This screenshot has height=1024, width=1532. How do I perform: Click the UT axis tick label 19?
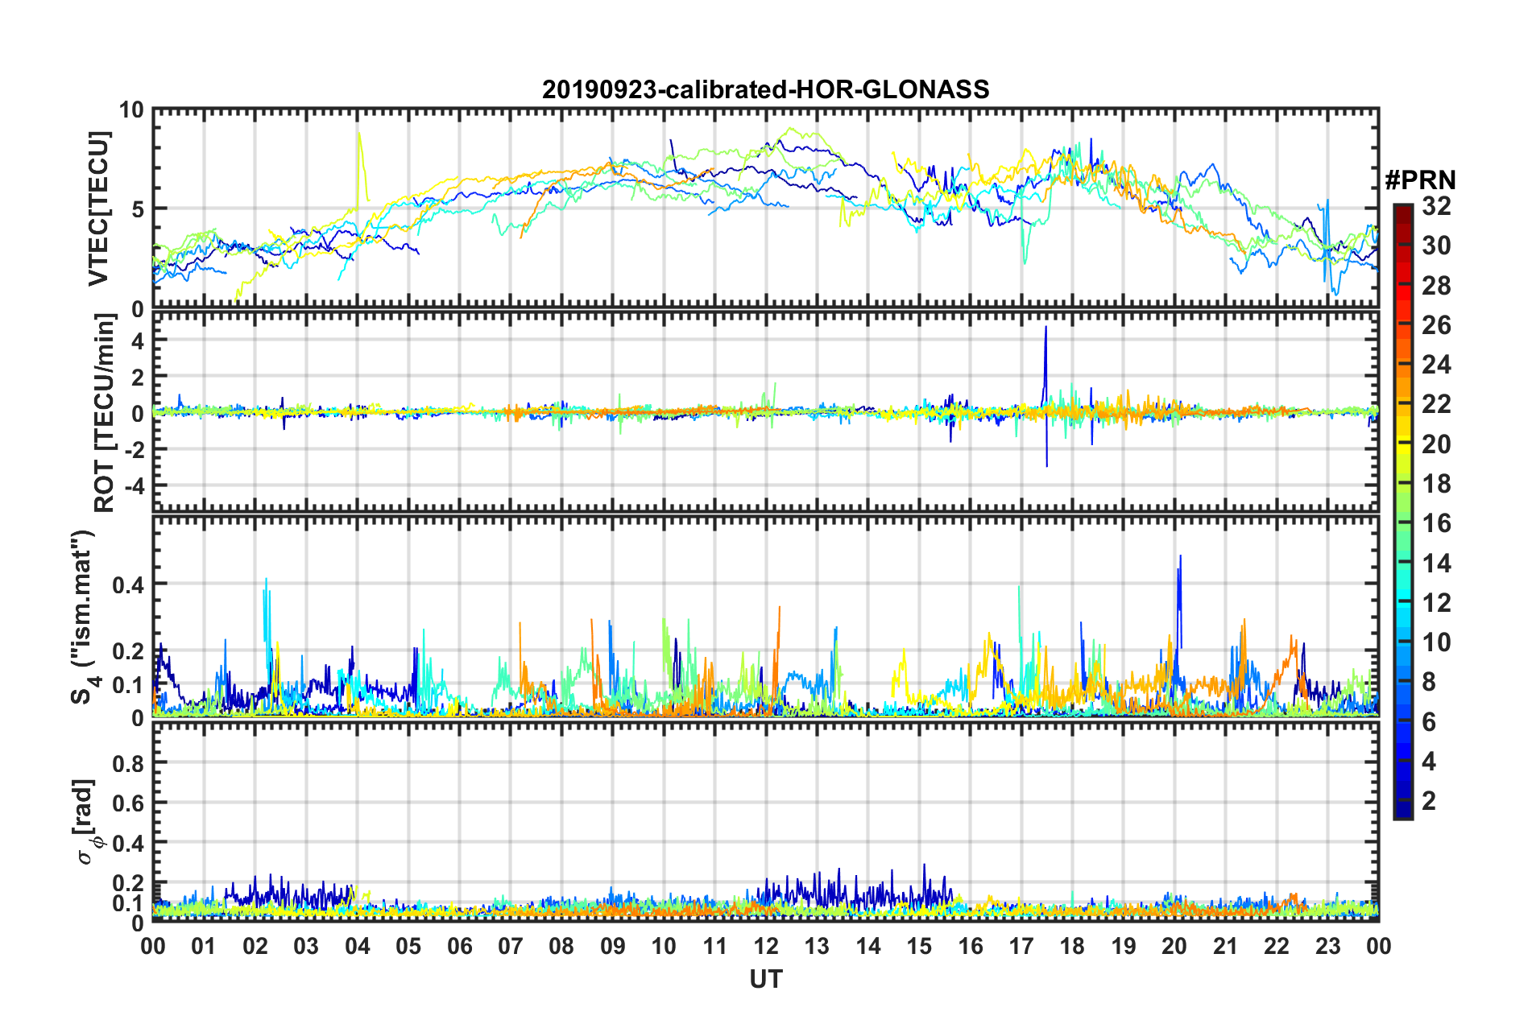tap(1124, 946)
